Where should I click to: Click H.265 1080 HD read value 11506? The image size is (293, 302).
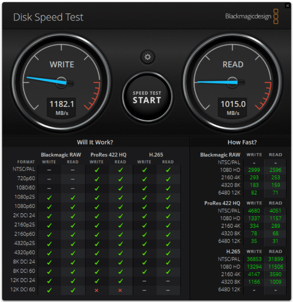(x=275, y=267)
